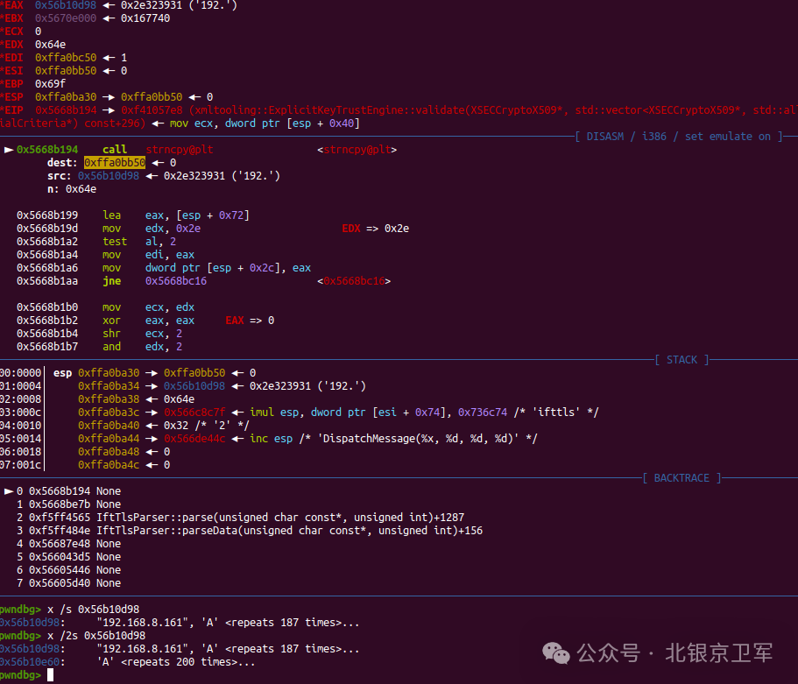Click the 'A' repeats 200 times output
Image resolution: width=798 pixels, height=684 pixels.
tap(175, 662)
